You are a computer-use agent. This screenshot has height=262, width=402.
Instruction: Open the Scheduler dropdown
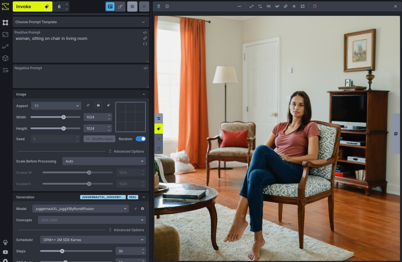click(x=93, y=240)
